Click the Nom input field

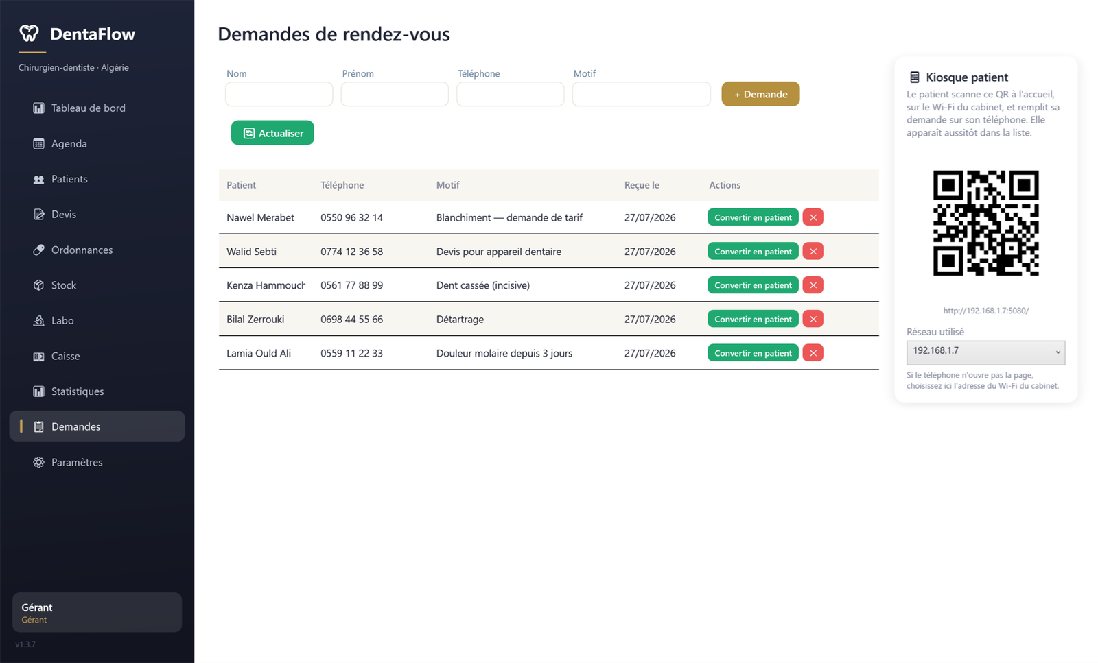(x=279, y=94)
